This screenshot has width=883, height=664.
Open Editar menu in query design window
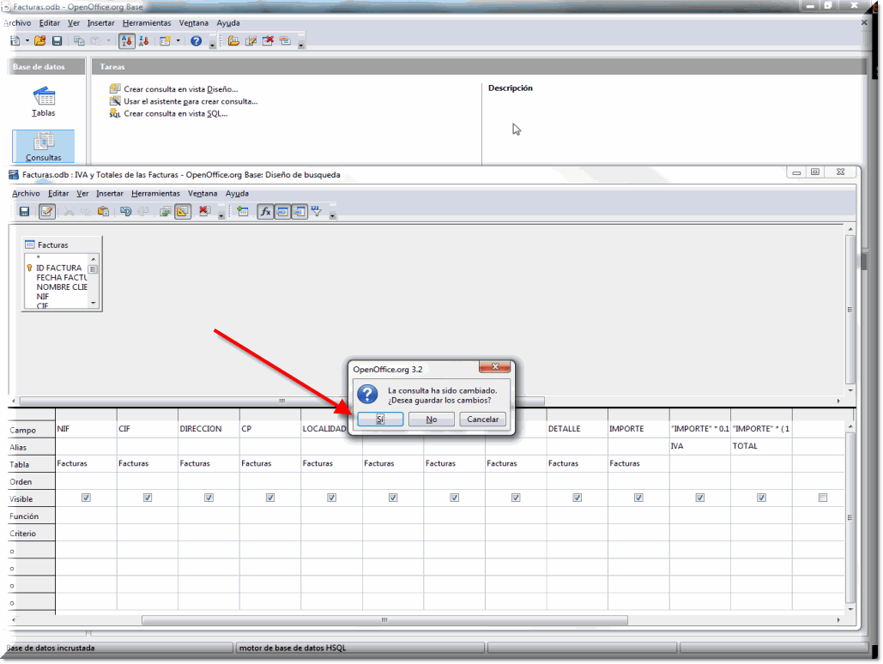[x=58, y=194]
